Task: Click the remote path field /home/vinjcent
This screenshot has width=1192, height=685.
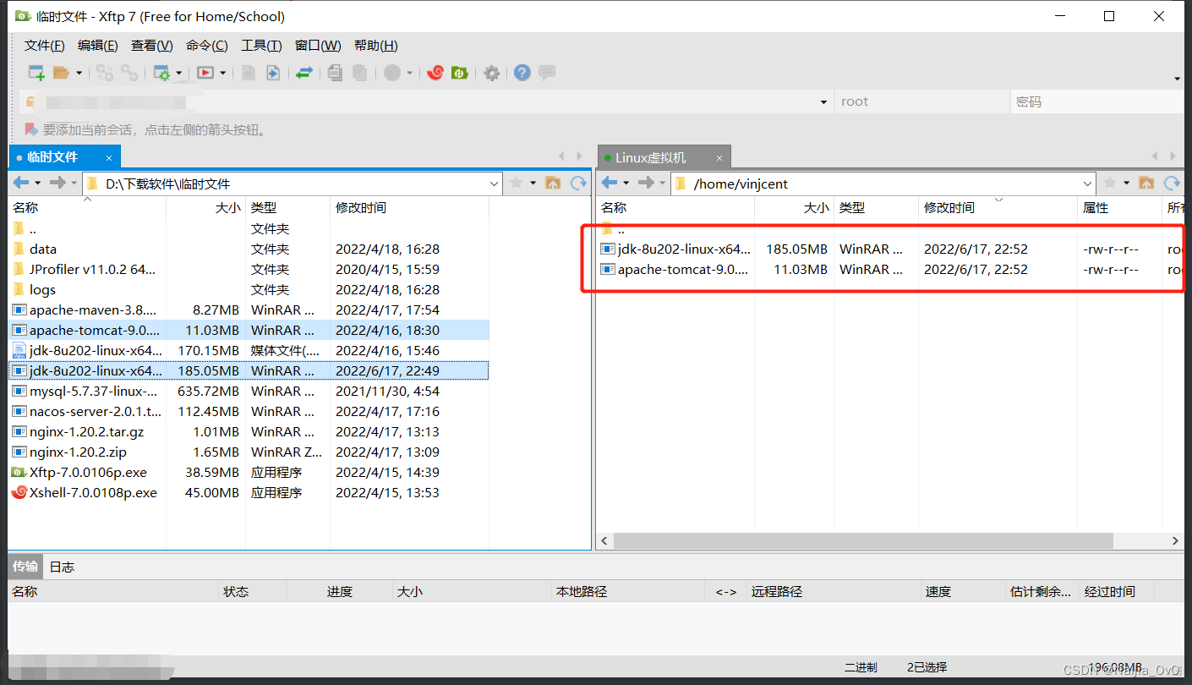Action: 883,184
